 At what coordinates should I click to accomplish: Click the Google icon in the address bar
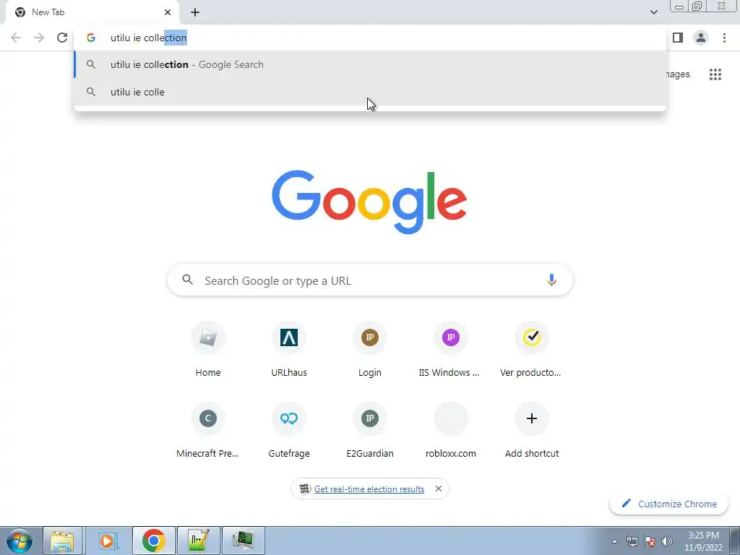(91, 38)
